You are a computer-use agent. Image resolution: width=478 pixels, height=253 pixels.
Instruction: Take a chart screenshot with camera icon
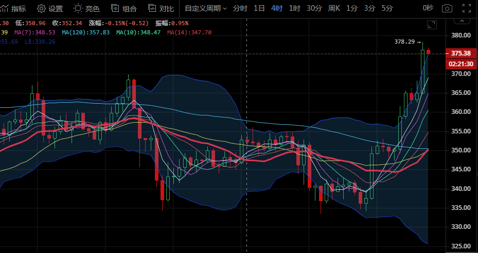[447, 8]
